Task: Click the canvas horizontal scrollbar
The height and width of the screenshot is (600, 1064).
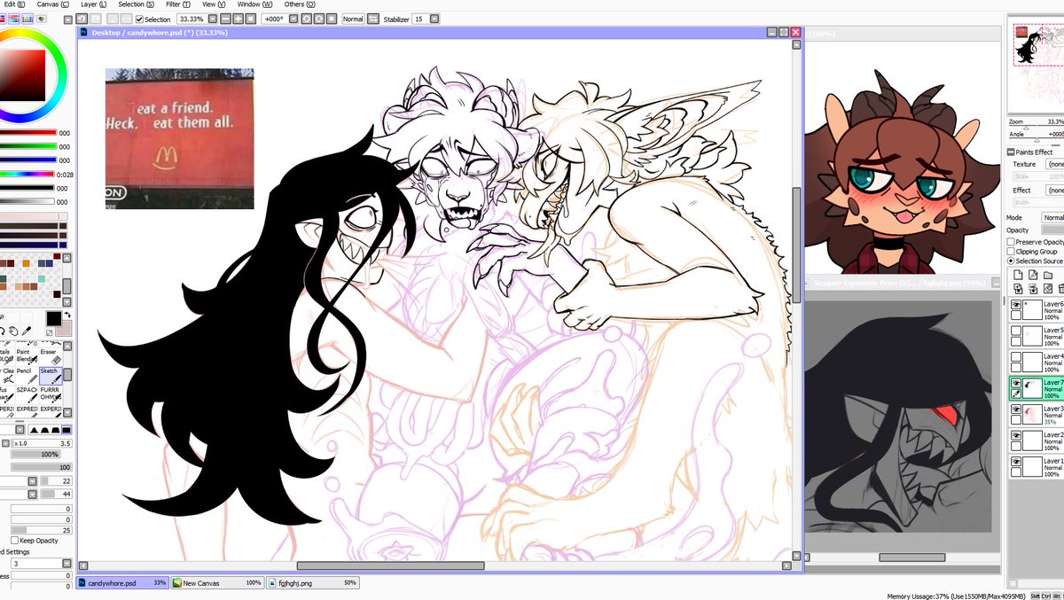Action: point(390,565)
